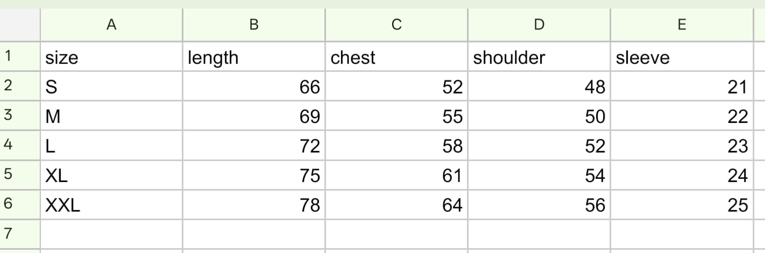Select column B header

254,25
